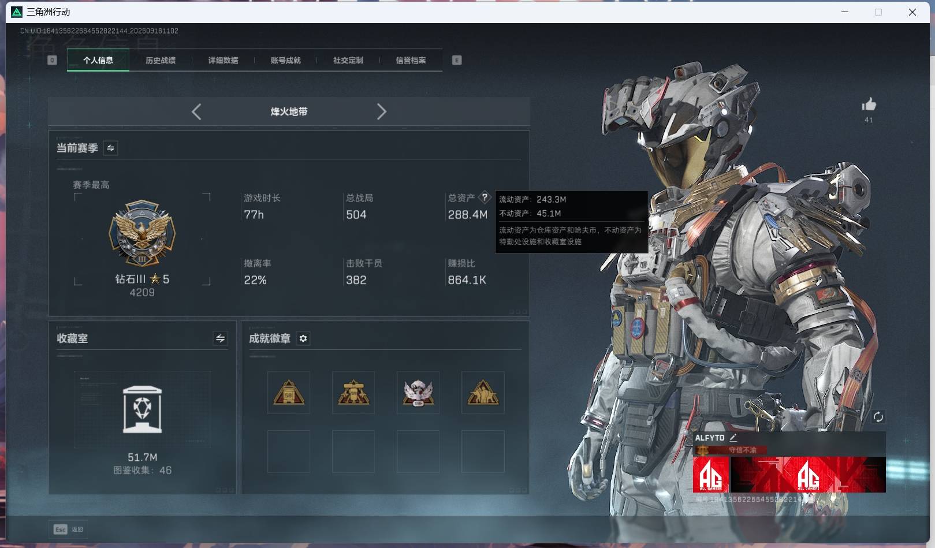935x548 pixels.
Task: Edit the ALFYTO name with pencil icon
Action: pos(733,438)
